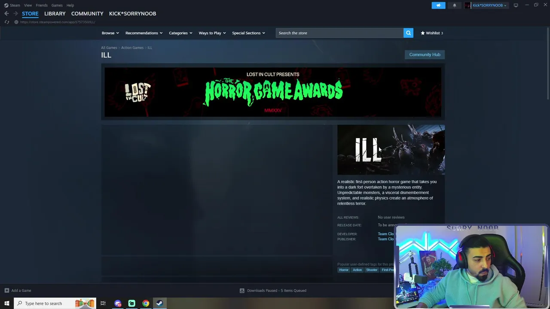Switch to the STORE tab
This screenshot has width=550, height=309.
[x=30, y=14]
